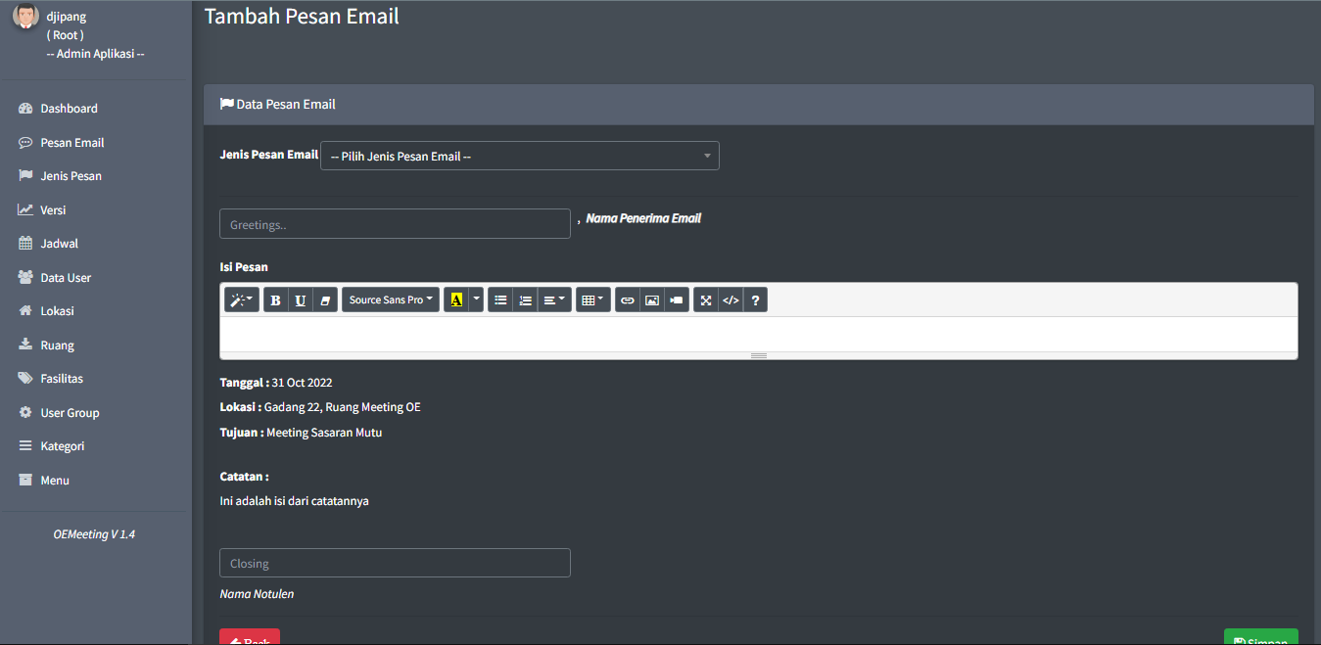Apply the yellow highlight text color

[x=456, y=300]
